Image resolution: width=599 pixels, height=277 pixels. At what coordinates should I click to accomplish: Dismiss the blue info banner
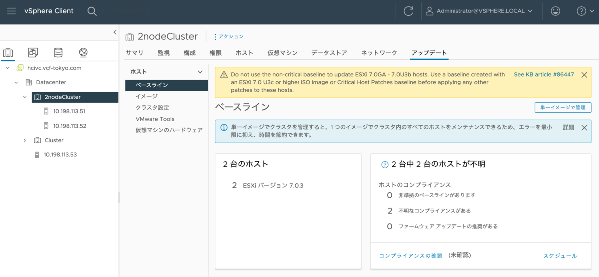pyautogui.click(x=584, y=128)
